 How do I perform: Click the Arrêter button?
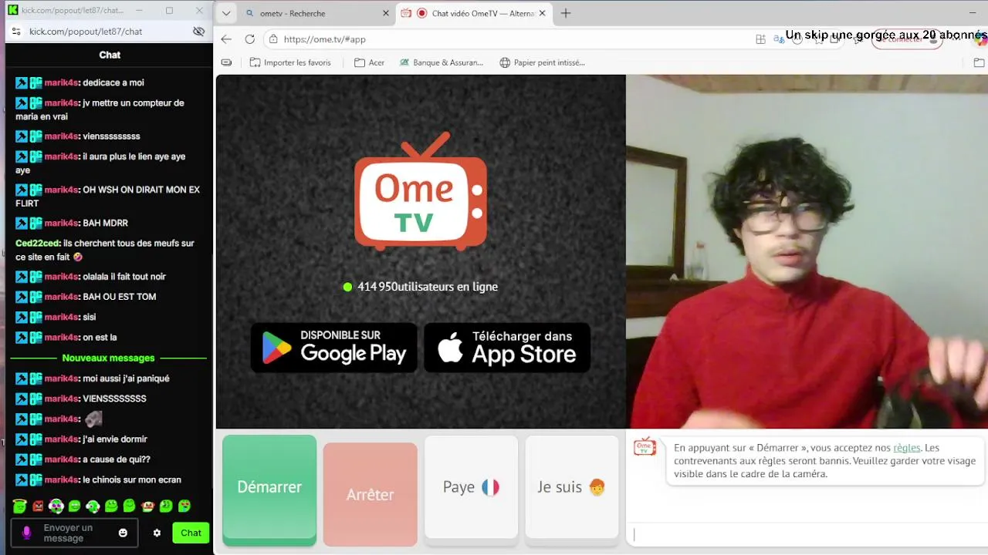pos(370,494)
